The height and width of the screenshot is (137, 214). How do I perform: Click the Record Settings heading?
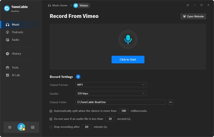pyautogui.click(x=61, y=77)
